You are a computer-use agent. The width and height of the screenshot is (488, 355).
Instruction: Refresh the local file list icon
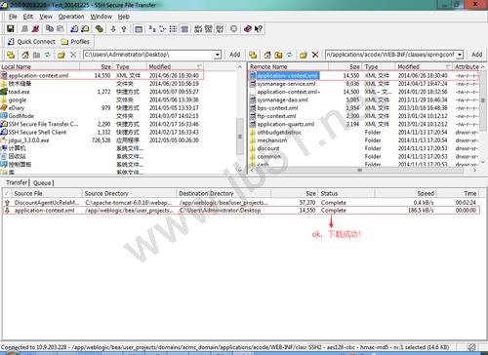tap(48, 55)
